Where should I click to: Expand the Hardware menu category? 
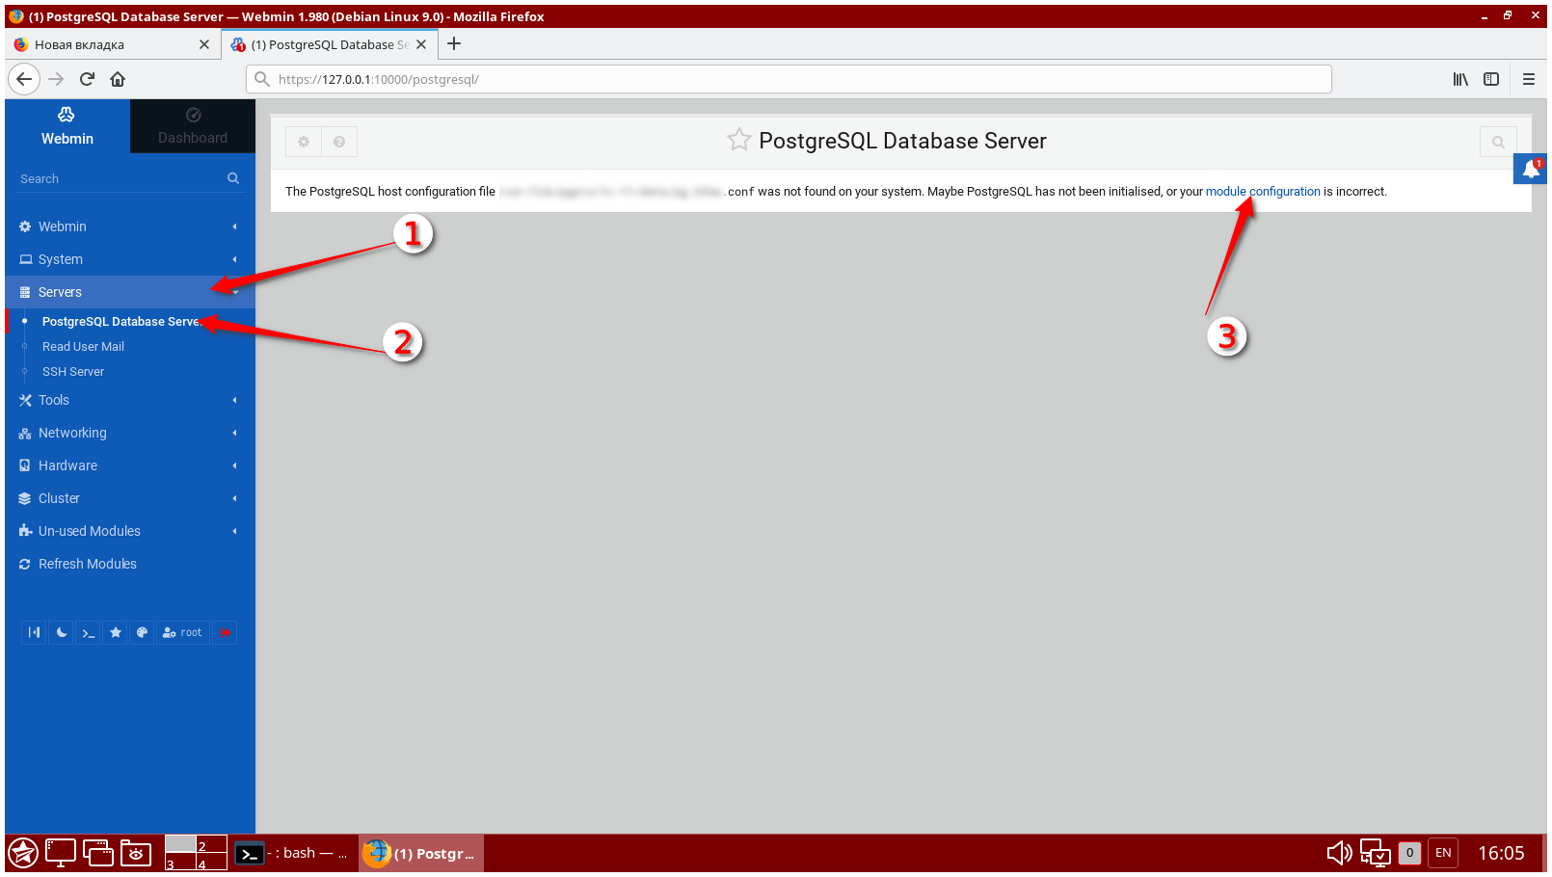point(130,465)
